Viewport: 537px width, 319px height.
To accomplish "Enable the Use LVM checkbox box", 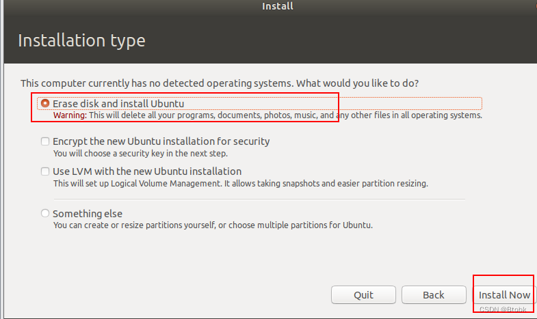I will tap(45, 171).
